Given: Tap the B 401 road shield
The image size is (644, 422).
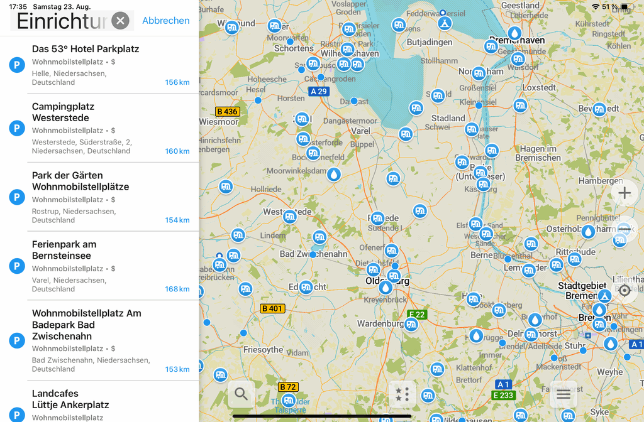Looking at the screenshot, I should [273, 308].
